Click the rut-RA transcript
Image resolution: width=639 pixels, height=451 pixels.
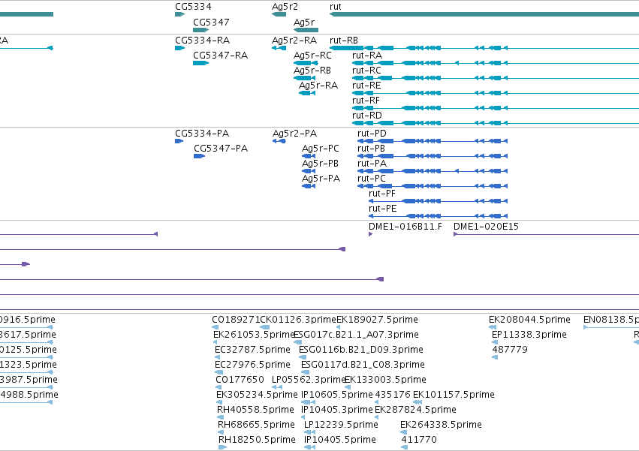pos(496,63)
